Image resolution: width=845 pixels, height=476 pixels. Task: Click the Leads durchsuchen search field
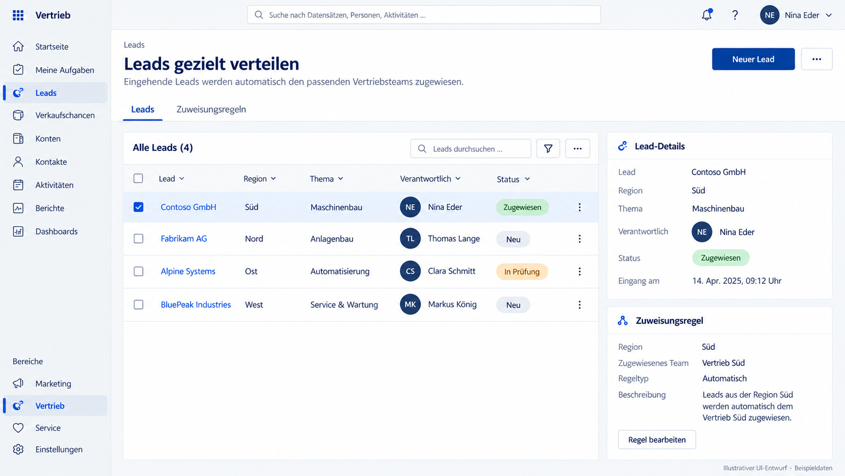coord(471,149)
